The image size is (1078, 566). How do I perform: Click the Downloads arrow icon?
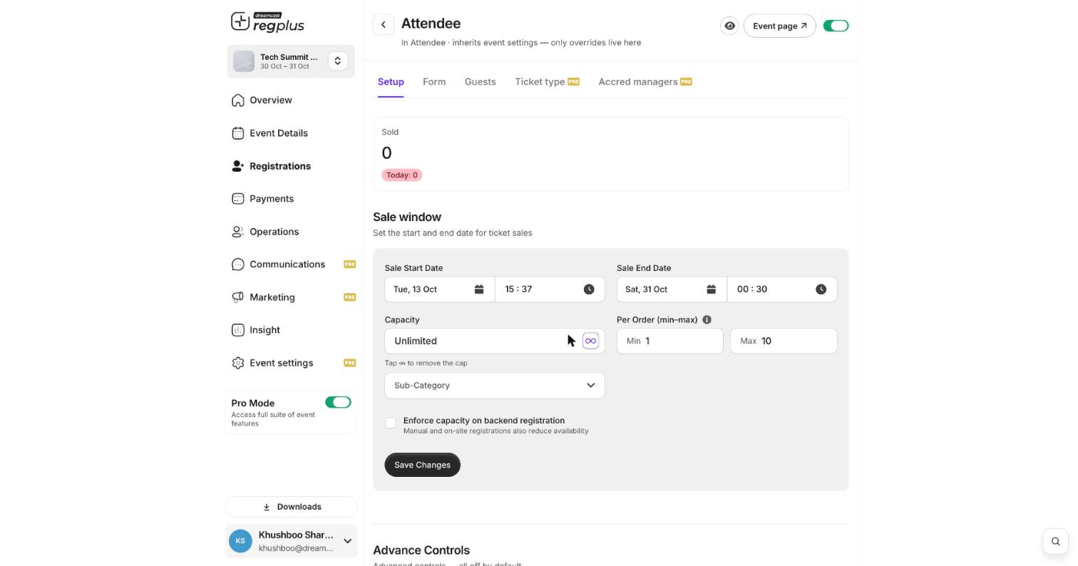click(x=267, y=507)
